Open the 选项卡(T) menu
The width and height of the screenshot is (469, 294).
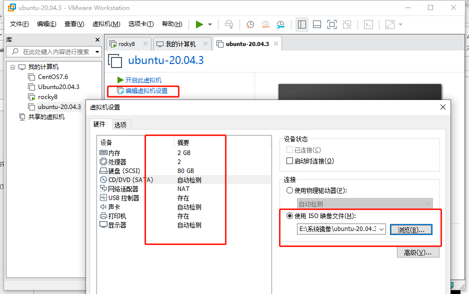[141, 24]
